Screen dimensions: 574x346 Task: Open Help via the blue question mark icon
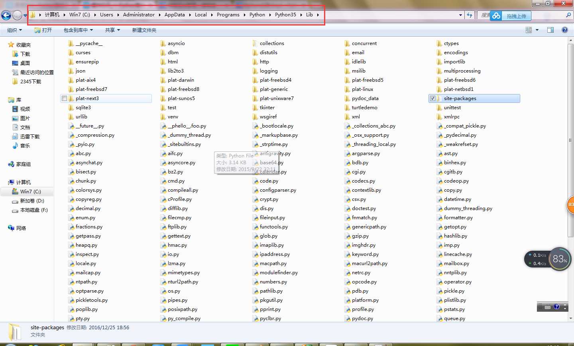[x=564, y=30]
